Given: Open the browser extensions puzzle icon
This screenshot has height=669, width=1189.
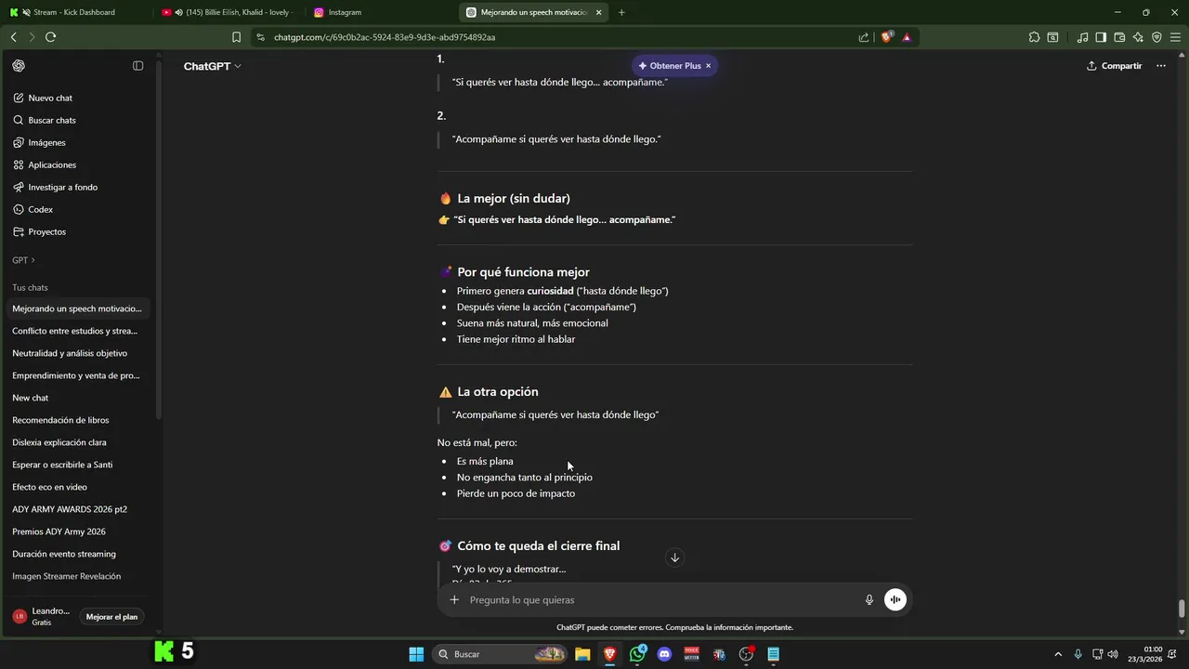Looking at the screenshot, I should (1034, 37).
